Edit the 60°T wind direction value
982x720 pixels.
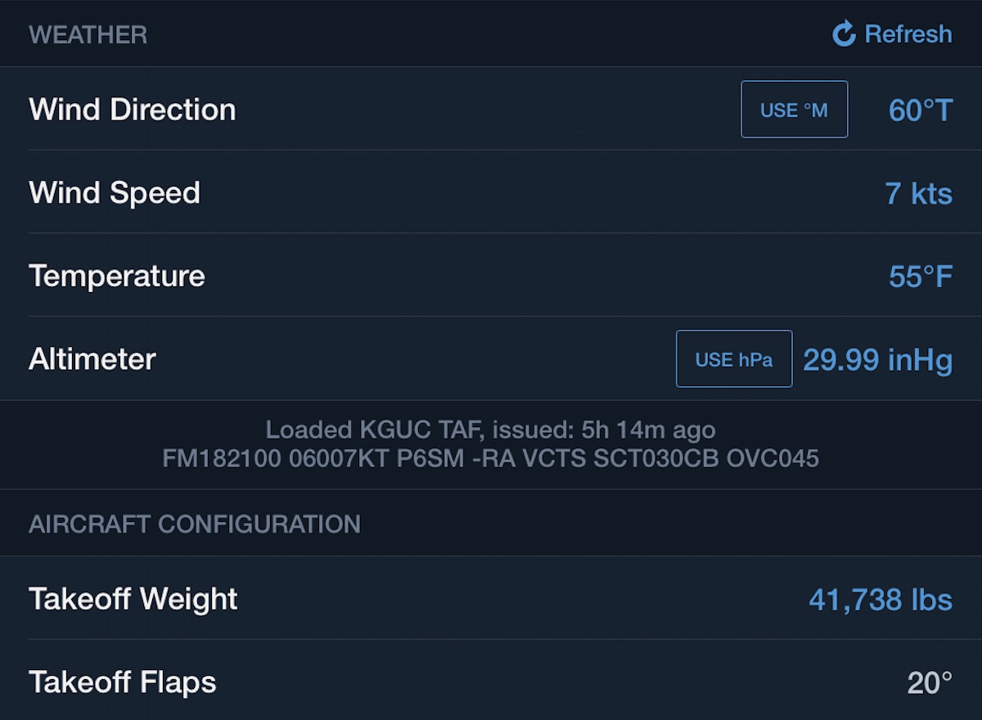click(920, 110)
